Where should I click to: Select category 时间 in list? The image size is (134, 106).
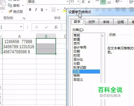[86, 55]
